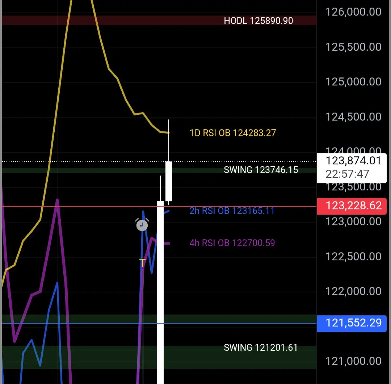Click the red 123,228.62 price tag

(352, 206)
